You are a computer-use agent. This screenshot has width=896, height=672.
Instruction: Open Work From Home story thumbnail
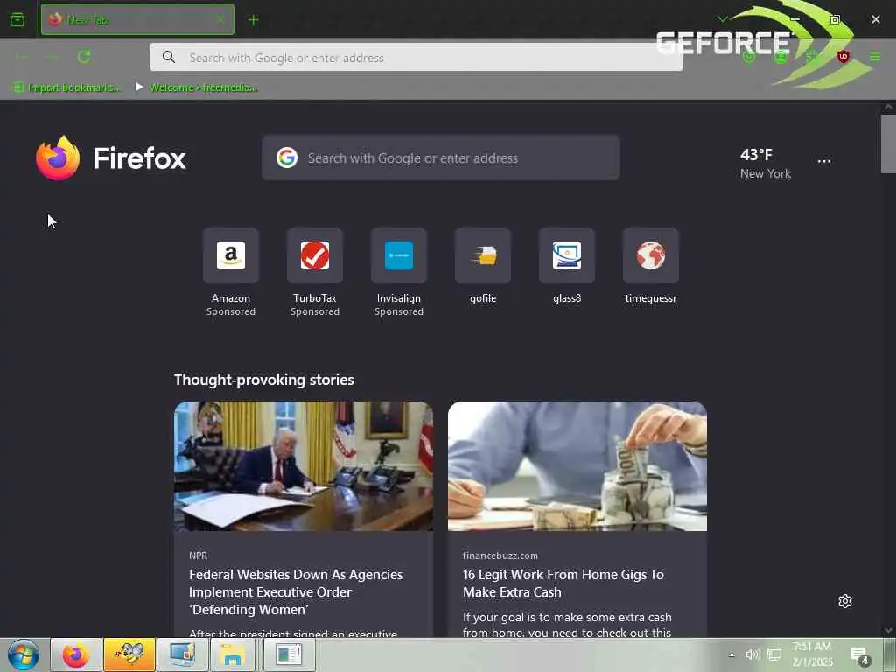click(577, 466)
